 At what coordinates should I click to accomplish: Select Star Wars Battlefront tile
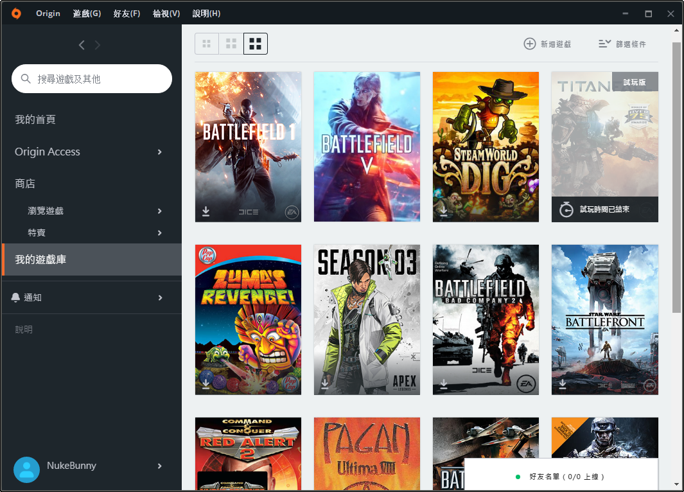[604, 320]
